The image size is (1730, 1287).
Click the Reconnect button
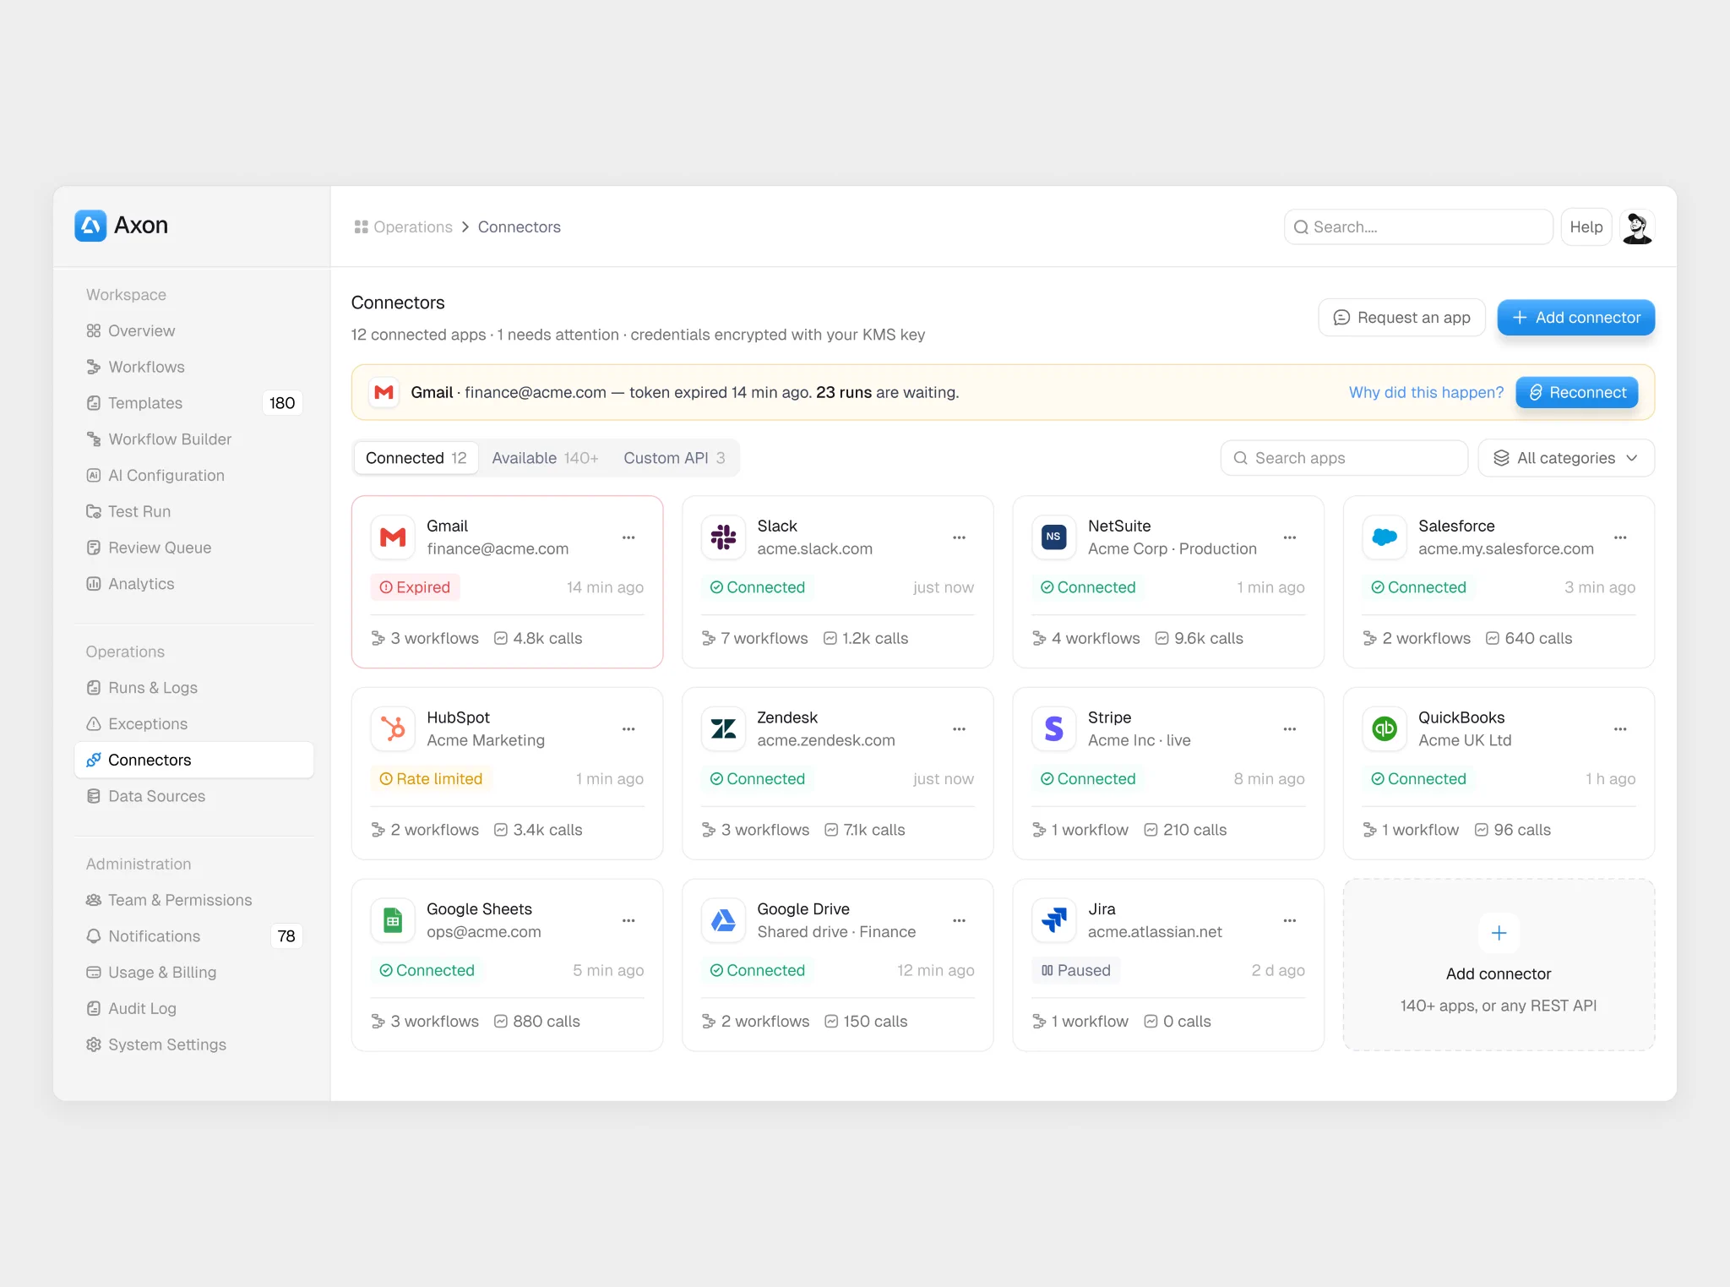pyautogui.click(x=1576, y=393)
